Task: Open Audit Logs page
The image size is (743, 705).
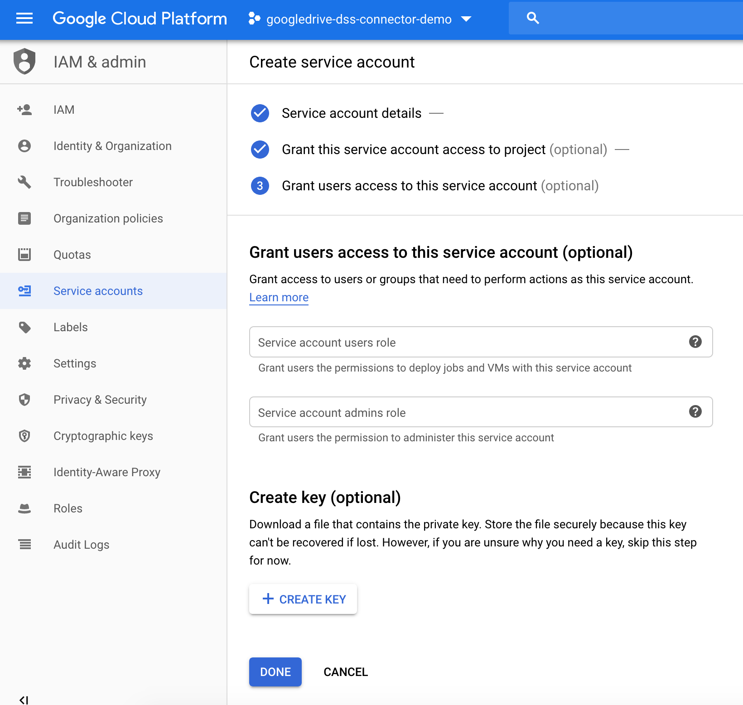Action: 113,545
